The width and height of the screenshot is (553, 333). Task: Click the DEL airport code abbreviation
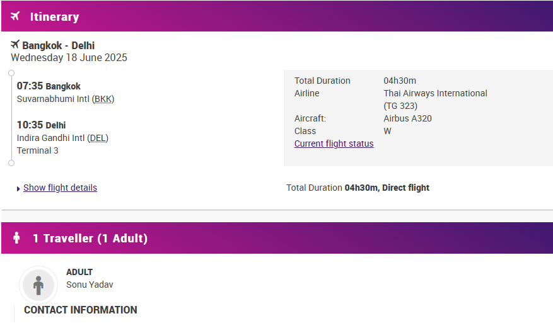[x=98, y=138]
